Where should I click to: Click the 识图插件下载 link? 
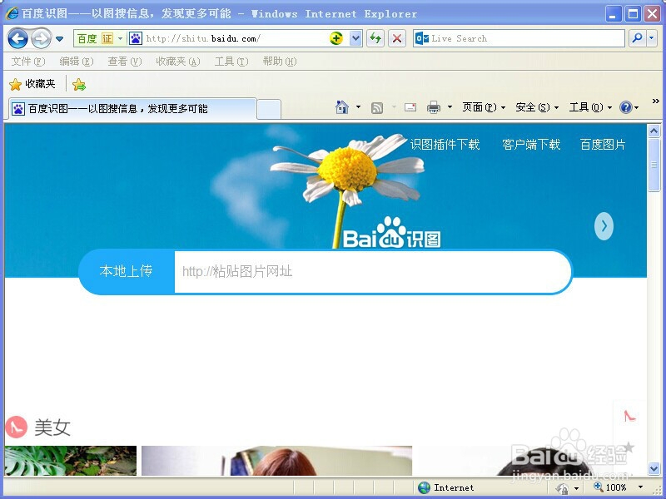tap(445, 145)
